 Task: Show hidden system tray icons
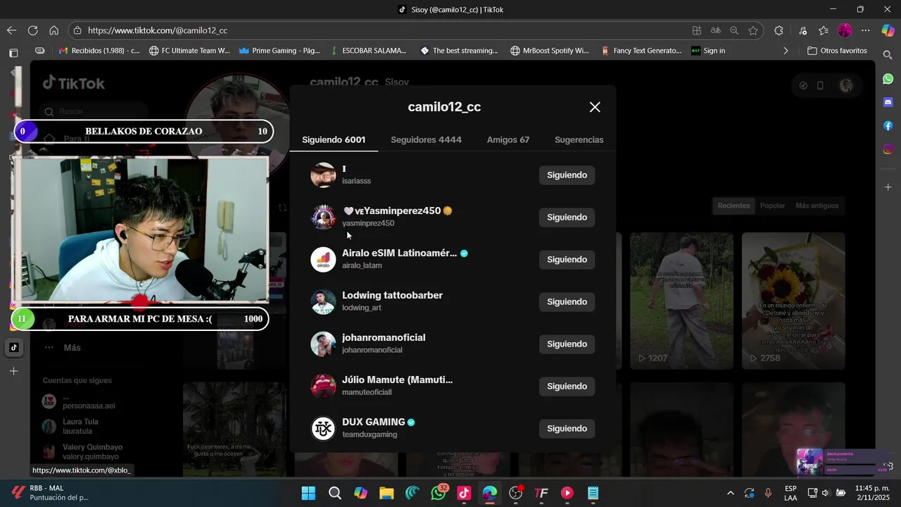pyautogui.click(x=730, y=493)
